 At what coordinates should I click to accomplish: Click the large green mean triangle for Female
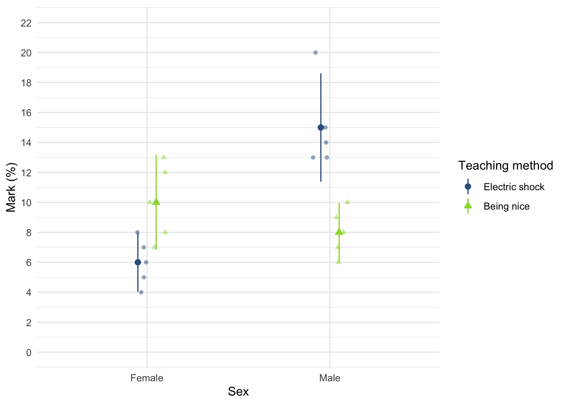156,202
